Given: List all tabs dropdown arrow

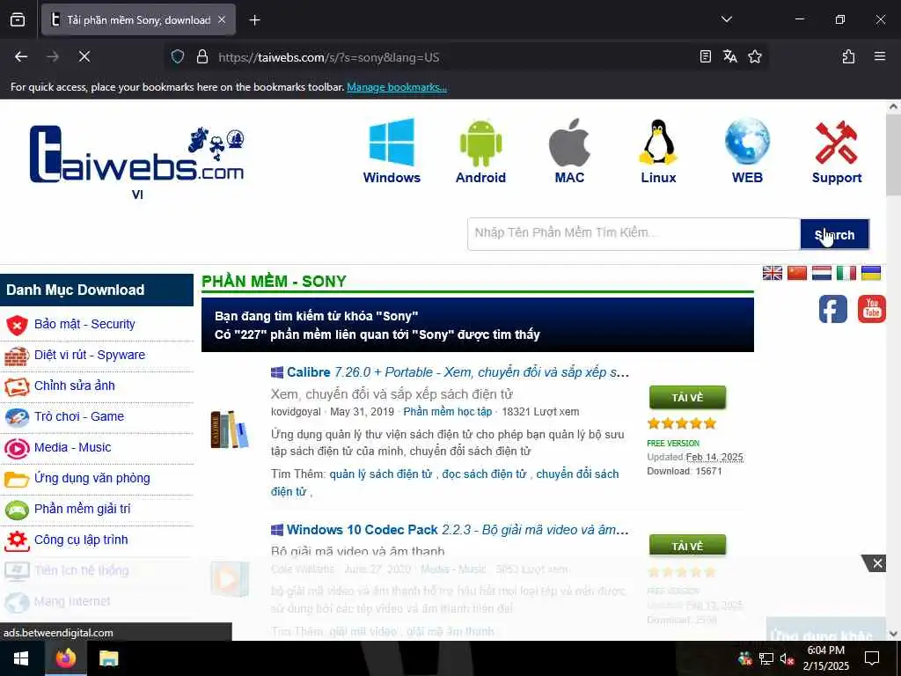Looking at the screenshot, I should click(726, 19).
